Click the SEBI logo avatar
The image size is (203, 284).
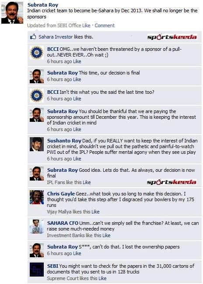[37, 270]
